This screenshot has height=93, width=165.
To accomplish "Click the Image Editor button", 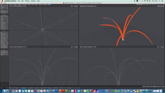I will coord(4,13).
